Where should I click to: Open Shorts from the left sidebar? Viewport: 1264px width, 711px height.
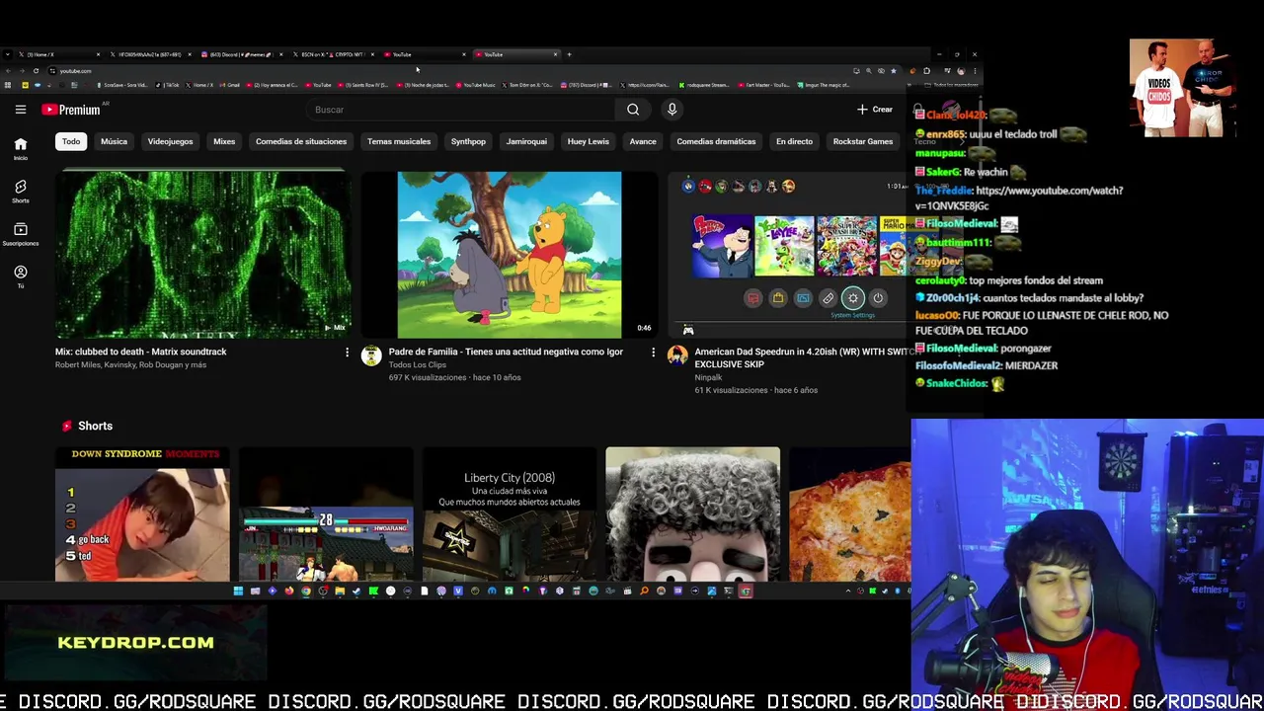click(x=20, y=192)
